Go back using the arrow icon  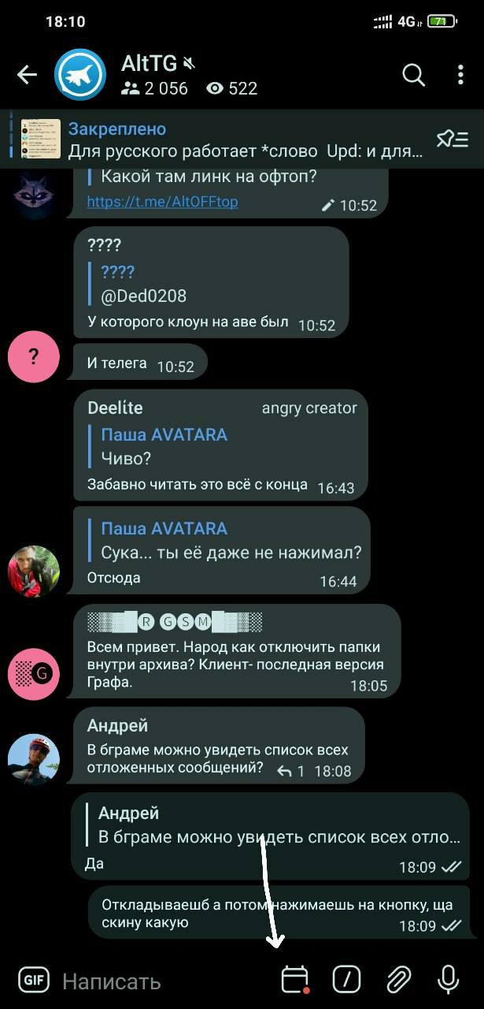tap(27, 75)
